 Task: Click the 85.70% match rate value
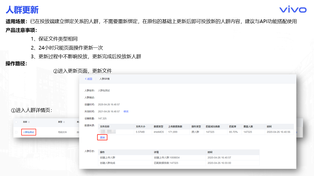233,132
